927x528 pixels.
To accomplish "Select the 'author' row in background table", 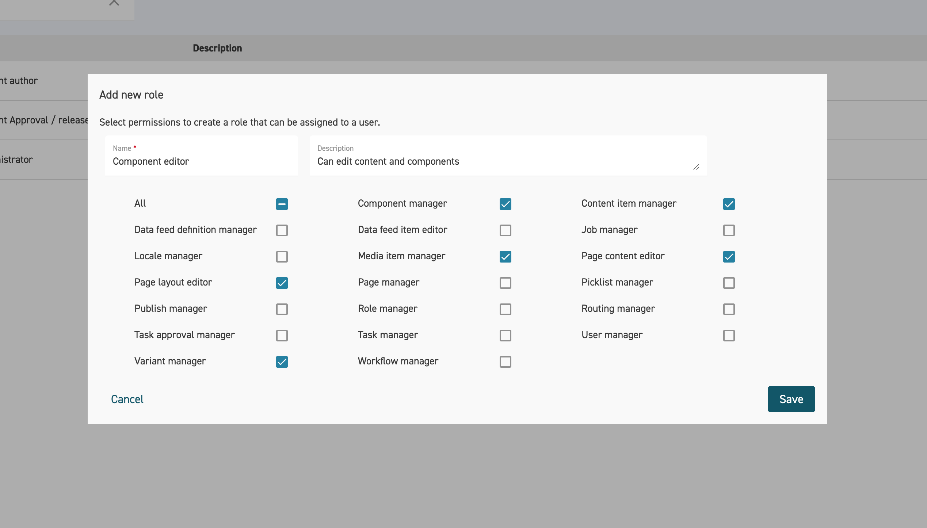I will 44,81.
